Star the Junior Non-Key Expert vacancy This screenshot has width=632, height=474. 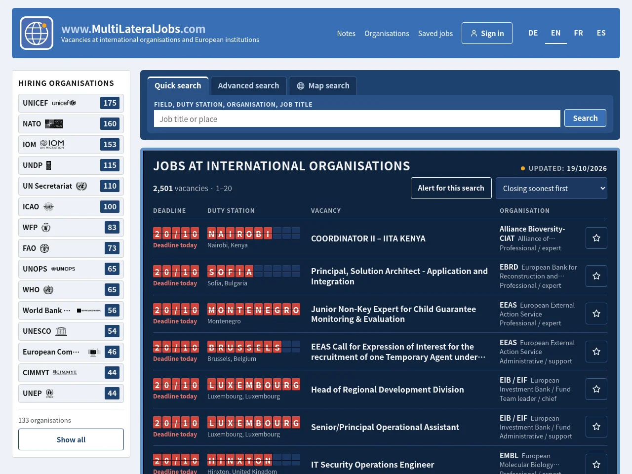click(596, 314)
